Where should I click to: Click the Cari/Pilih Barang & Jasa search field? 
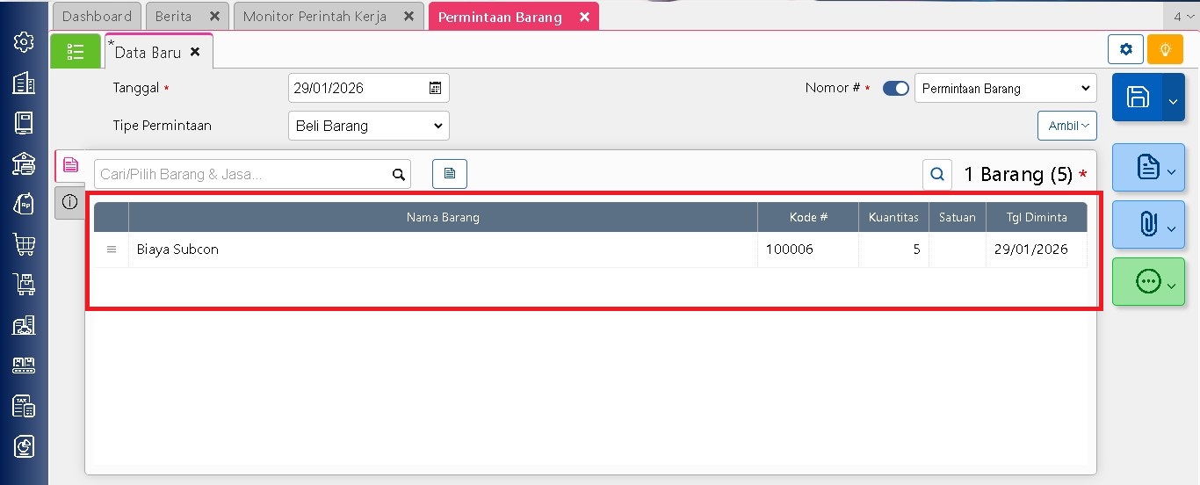(x=242, y=174)
